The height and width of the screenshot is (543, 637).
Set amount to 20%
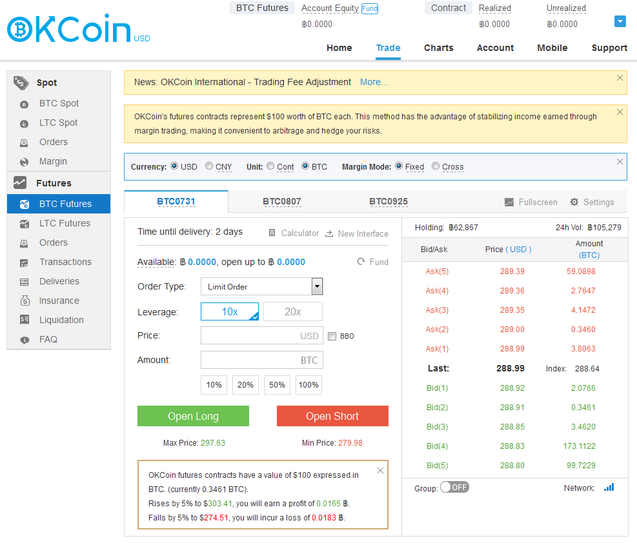coord(245,385)
